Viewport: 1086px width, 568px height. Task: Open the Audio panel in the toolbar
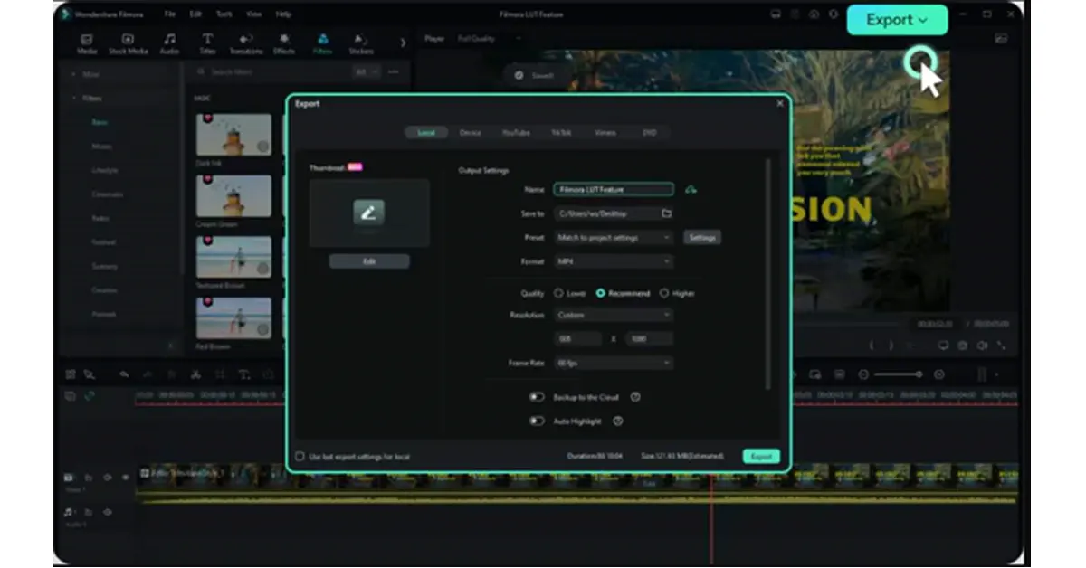click(x=169, y=44)
